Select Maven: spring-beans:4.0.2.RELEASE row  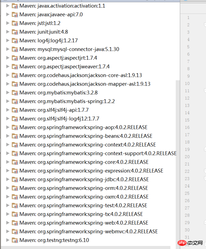(86, 136)
